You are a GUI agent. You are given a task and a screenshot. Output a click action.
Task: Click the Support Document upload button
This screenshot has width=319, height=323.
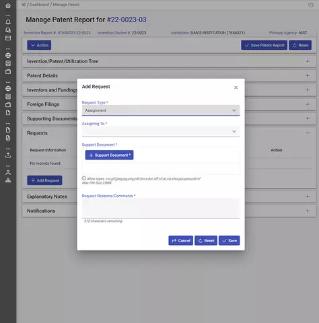point(109,155)
